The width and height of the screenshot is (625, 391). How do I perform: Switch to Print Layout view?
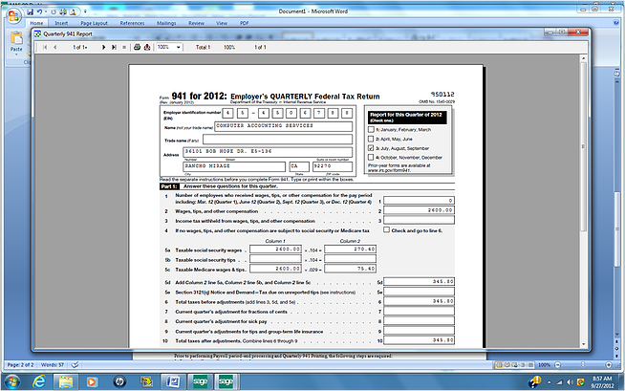click(x=499, y=364)
